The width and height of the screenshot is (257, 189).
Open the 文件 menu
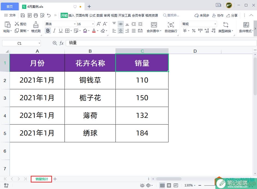(x=10, y=15)
